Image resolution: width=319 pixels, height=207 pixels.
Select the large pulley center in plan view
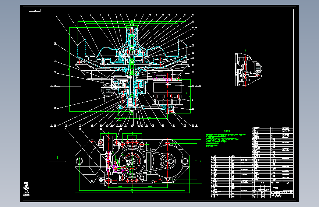point(132,161)
